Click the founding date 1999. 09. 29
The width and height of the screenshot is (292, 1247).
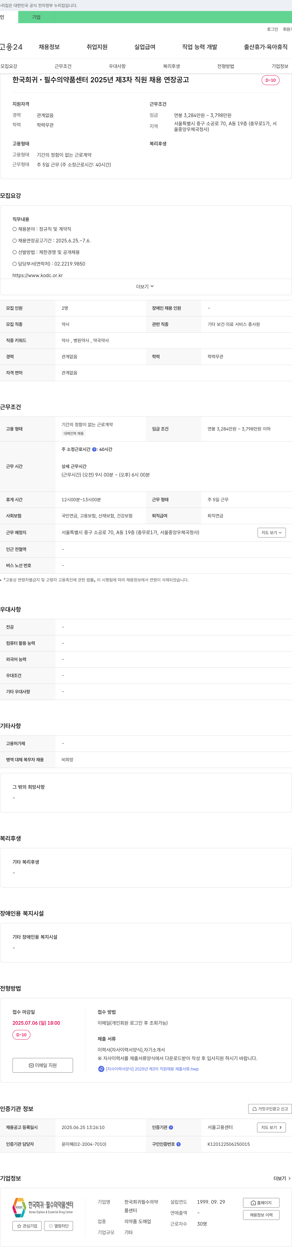pos(211,1202)
